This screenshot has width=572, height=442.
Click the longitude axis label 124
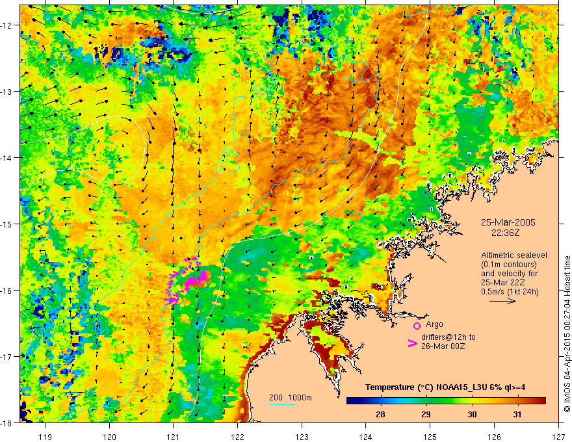tap(366, 437)
